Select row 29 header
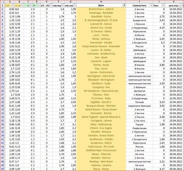This screenshot has height=171, width=184. 3,102
